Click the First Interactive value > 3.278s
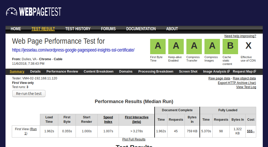Image resolution: width=268 pixels, height=147 pixels. [x=136, y=131]
